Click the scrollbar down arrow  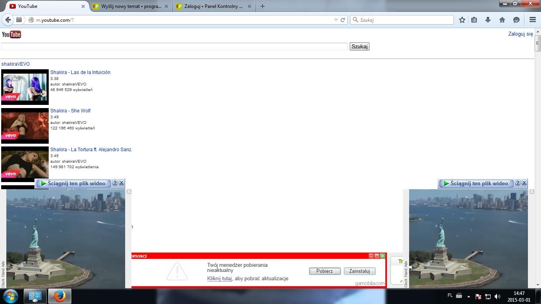[537, 285]
